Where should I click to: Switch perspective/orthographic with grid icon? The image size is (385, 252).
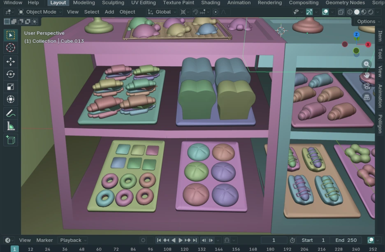coord(366,97)
